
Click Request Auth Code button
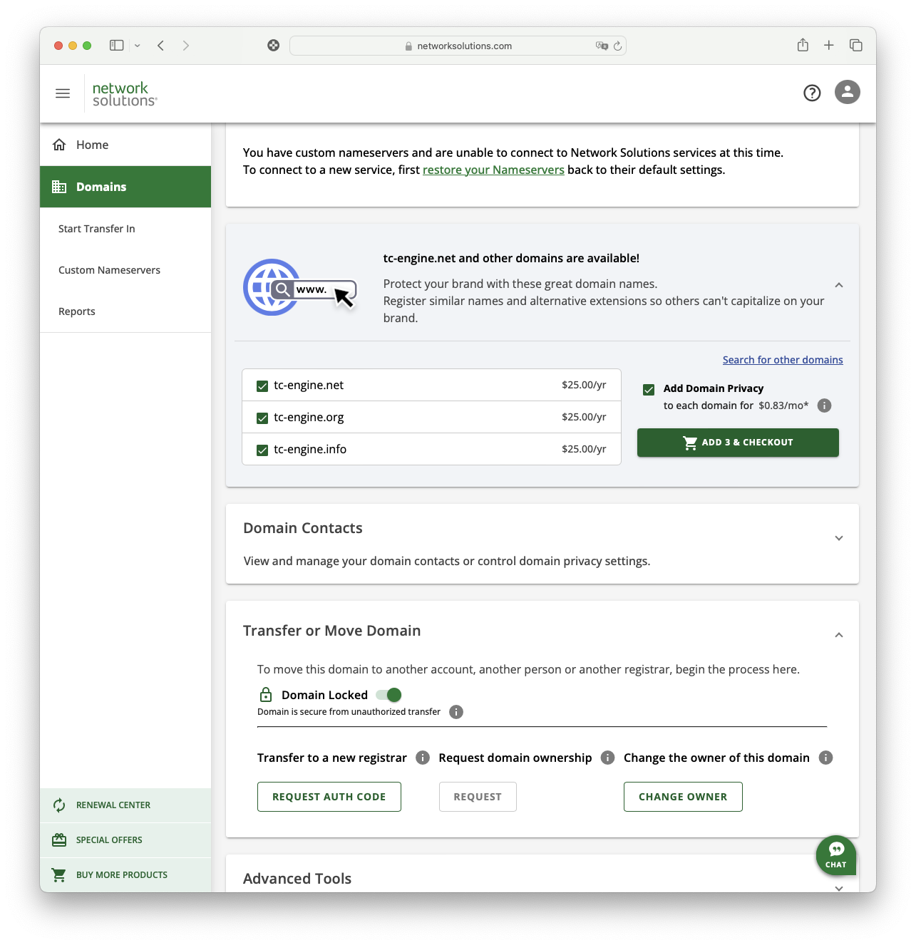(x=329, y=797)
